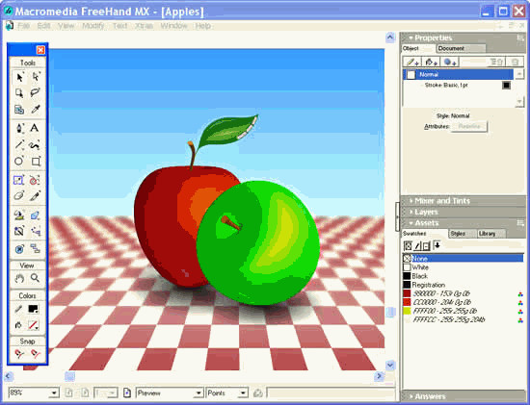Select the Eyedropper tool

pyautogui.click(x=35, y=109)
